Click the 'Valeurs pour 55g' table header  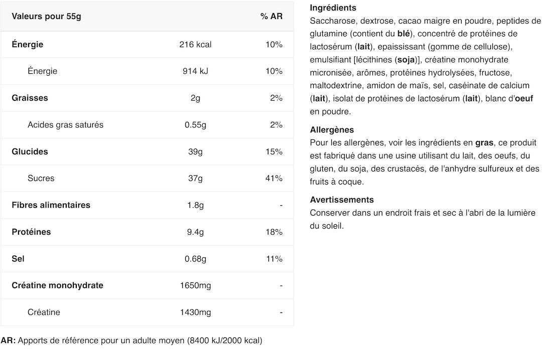(46, 17)
